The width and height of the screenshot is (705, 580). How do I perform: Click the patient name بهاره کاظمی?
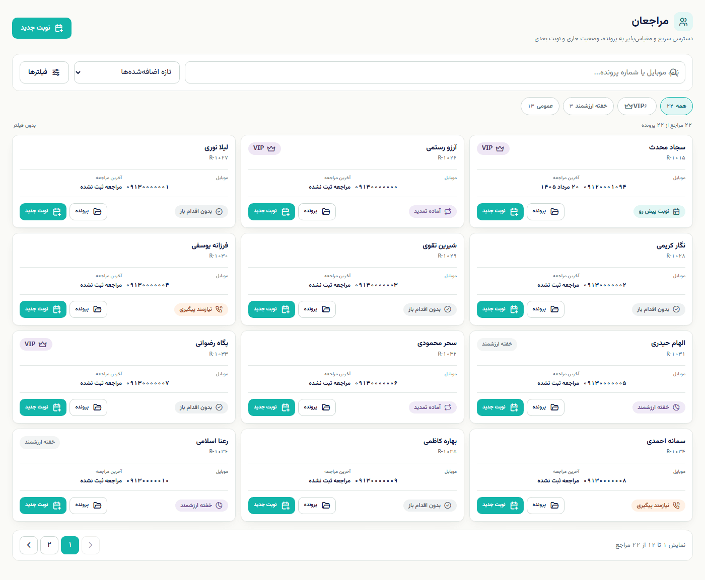tap(440, 442)
